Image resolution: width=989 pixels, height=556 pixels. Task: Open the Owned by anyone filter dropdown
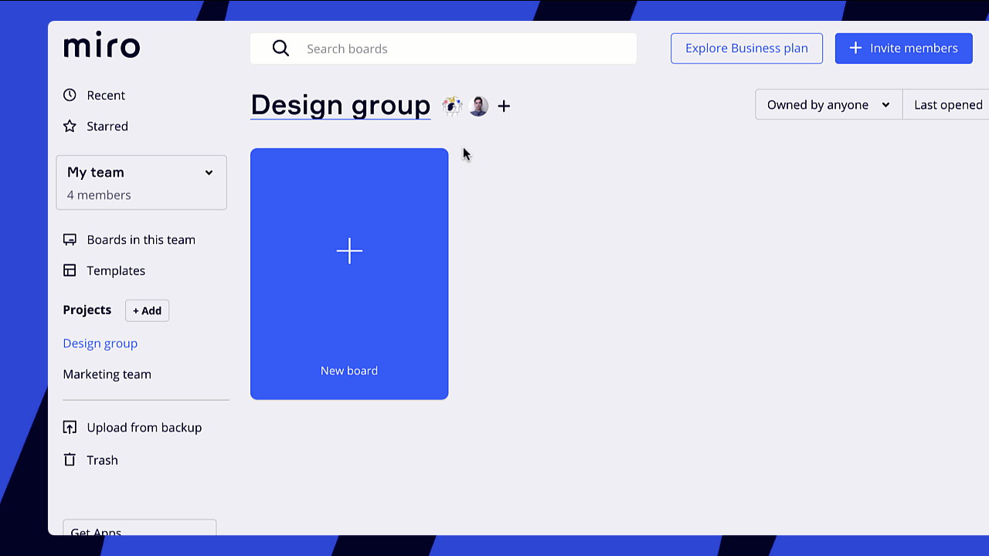click(x=828, y=105)
